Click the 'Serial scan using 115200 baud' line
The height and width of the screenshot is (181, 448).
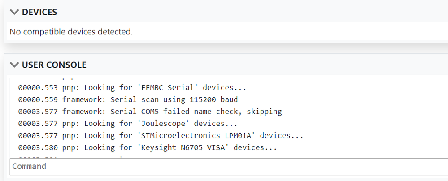[127, 99]
